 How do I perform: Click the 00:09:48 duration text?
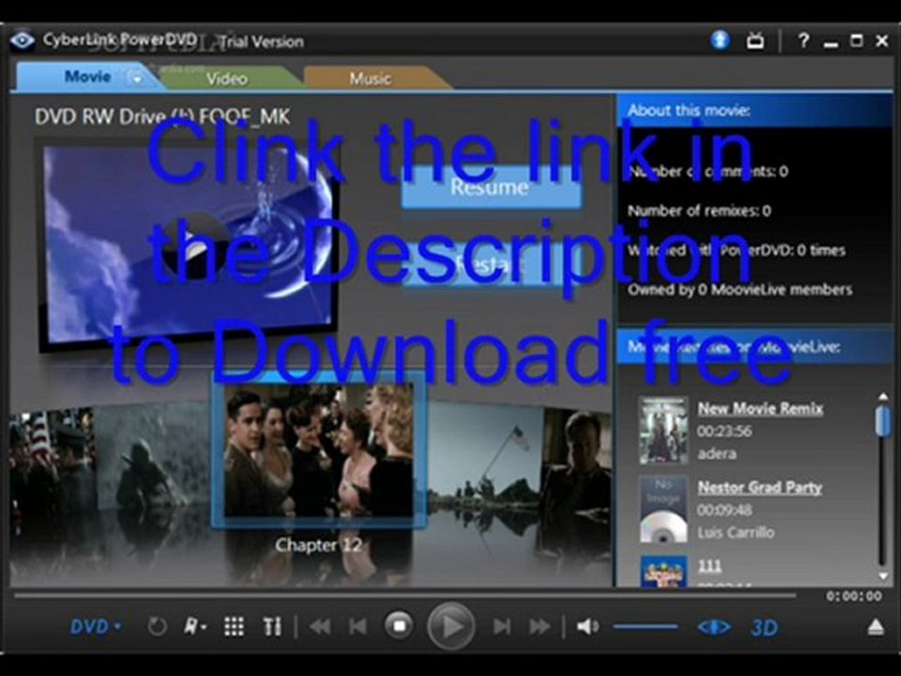click(724, 510)
